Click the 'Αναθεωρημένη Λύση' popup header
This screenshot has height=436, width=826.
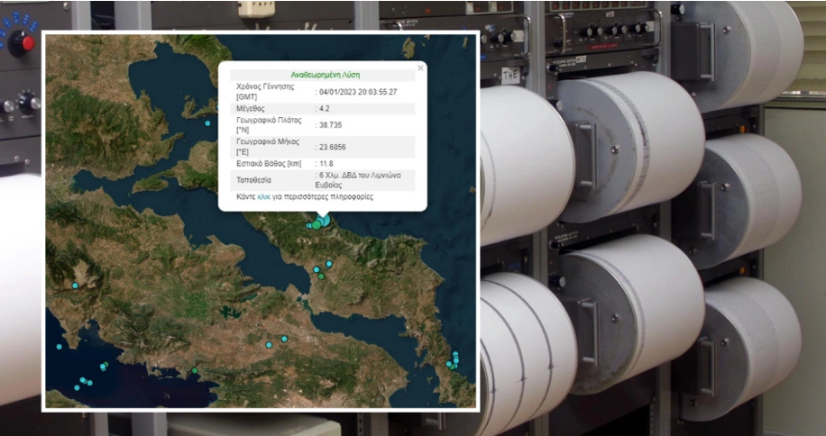325,75
